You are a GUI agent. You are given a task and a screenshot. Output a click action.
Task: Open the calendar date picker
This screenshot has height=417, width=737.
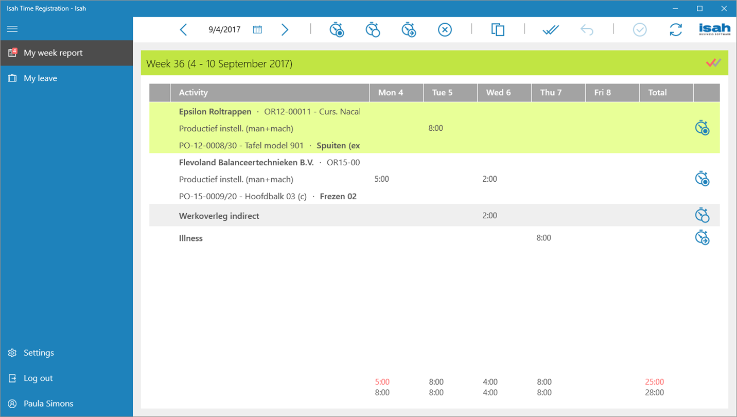tap(257, 30)
